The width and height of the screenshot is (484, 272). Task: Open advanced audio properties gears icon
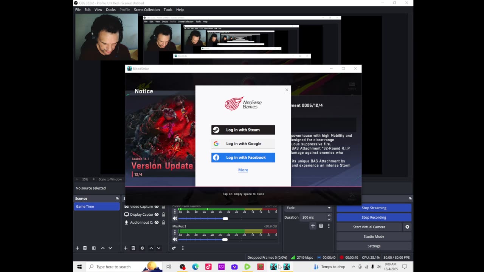(174, 248)
